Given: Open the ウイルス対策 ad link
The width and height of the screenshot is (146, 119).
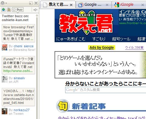Looking at the screenshot, I should pyautogui.click(x=134, y=48).
